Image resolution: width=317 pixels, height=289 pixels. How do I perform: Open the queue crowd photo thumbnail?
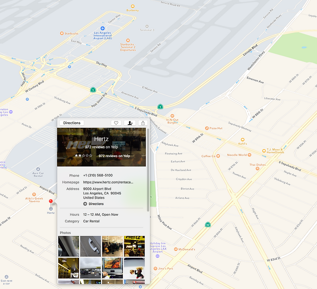113,246
